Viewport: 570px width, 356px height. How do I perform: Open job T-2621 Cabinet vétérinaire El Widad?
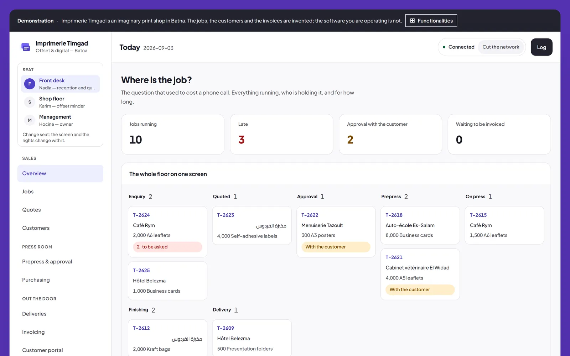click(x=420, y=274)
